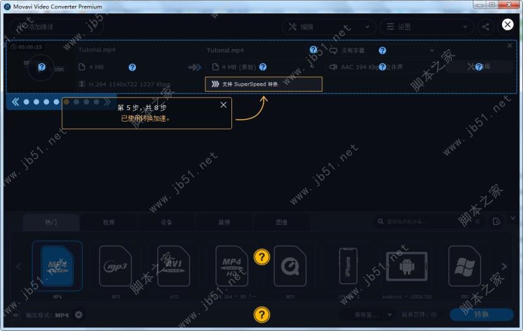Click the 转换 convert button

tap(481, 314)
